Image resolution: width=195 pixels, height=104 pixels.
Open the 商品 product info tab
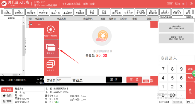7,90
